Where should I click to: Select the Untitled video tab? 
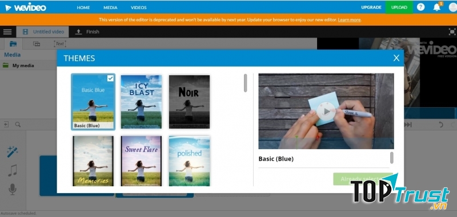(42, 32)
